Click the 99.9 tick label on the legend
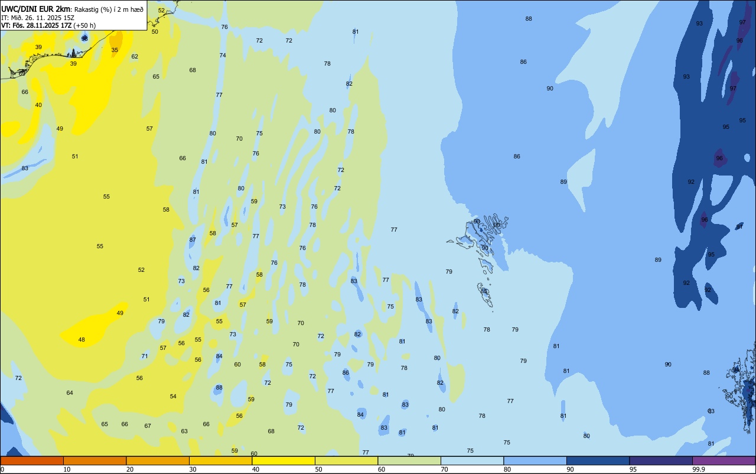Screen dimensions: 756x474 699,469
